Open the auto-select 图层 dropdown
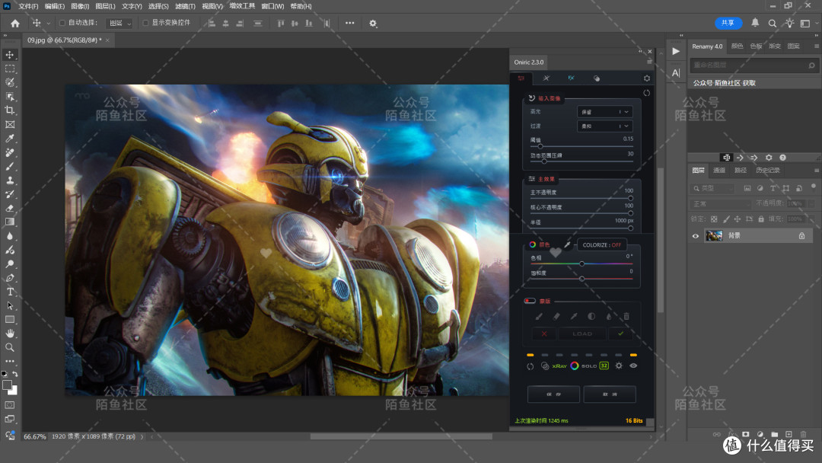Image resolution: width=822 pixels, height=463 pixels. pos(119,23)
